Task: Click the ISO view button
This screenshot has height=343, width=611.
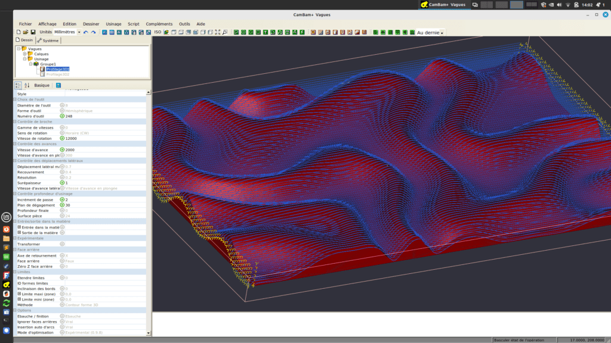Action: 158,32
